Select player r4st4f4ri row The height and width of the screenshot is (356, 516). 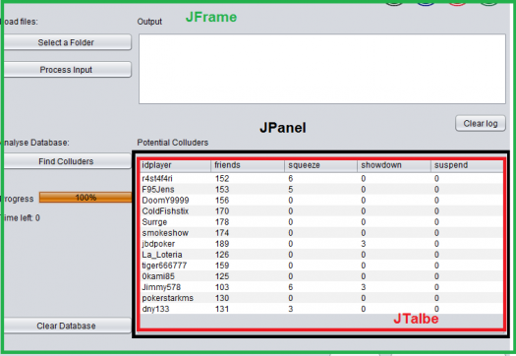pos(321,179)
